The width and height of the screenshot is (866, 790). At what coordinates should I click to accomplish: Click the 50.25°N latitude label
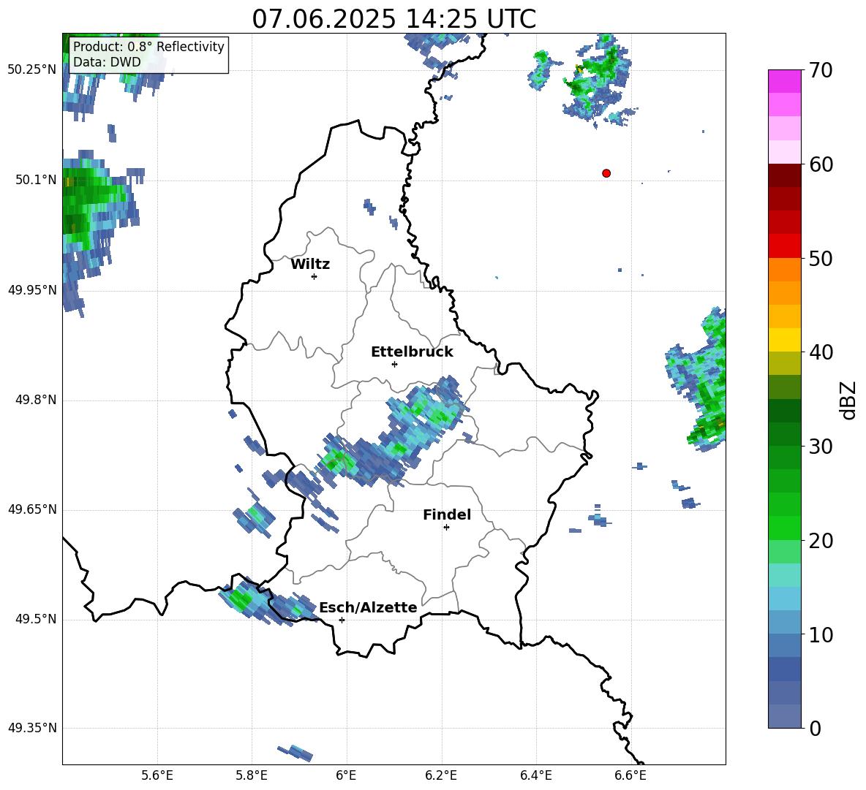click(x=32, y=70)
